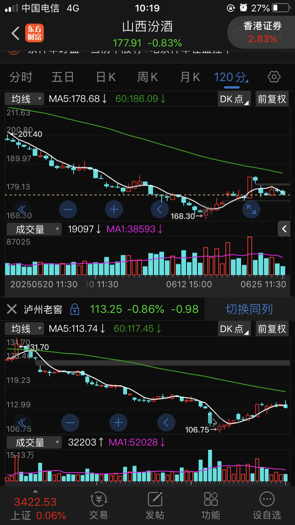Open 交易 trading icon in bottom bar

[x=98, y=505]
